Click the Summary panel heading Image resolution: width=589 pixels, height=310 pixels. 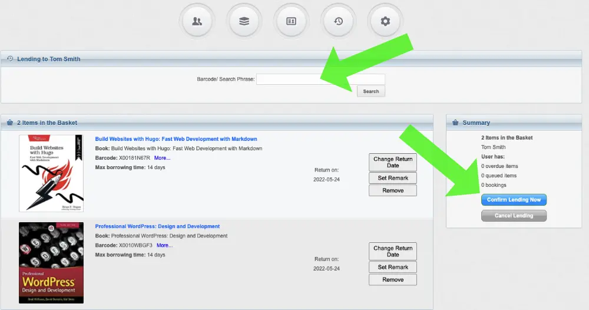pyautogui.click(x=477, y=123)
